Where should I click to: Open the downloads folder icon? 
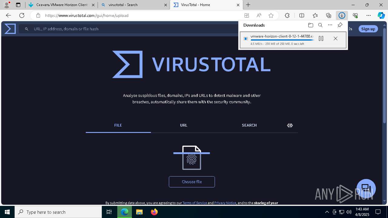tap(310, 25)
